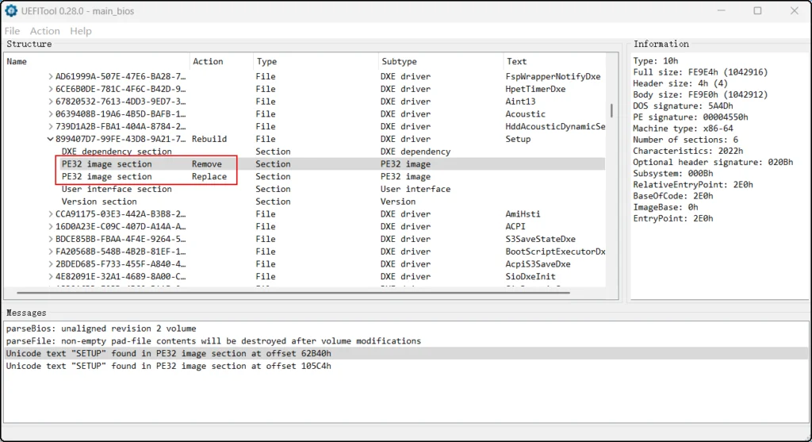Select PE32 image section marked Remove

tap(107, 164)
